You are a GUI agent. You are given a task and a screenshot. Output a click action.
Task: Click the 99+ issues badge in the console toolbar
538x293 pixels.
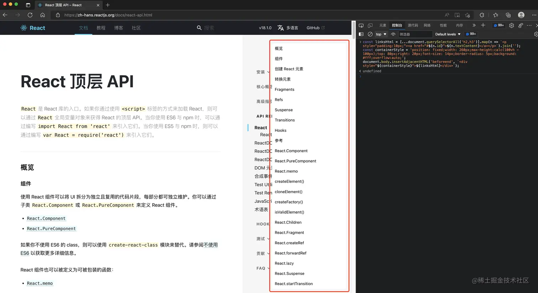[471, 34]
